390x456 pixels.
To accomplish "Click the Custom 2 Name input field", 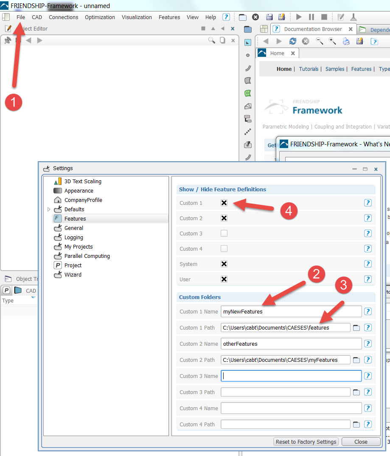I will (x=291, y=344).
